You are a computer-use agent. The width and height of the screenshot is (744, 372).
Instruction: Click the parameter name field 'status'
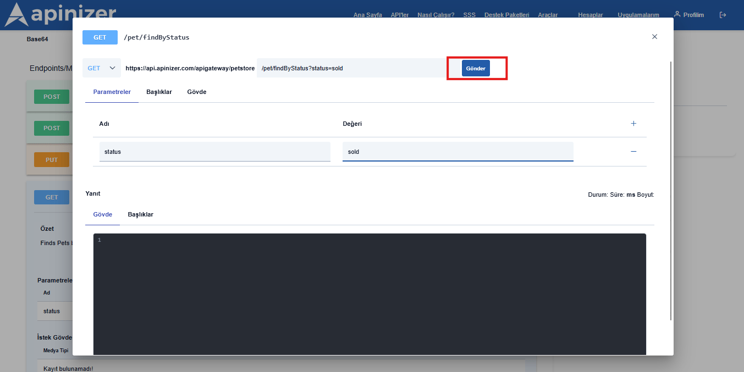(x=215, y=152)
